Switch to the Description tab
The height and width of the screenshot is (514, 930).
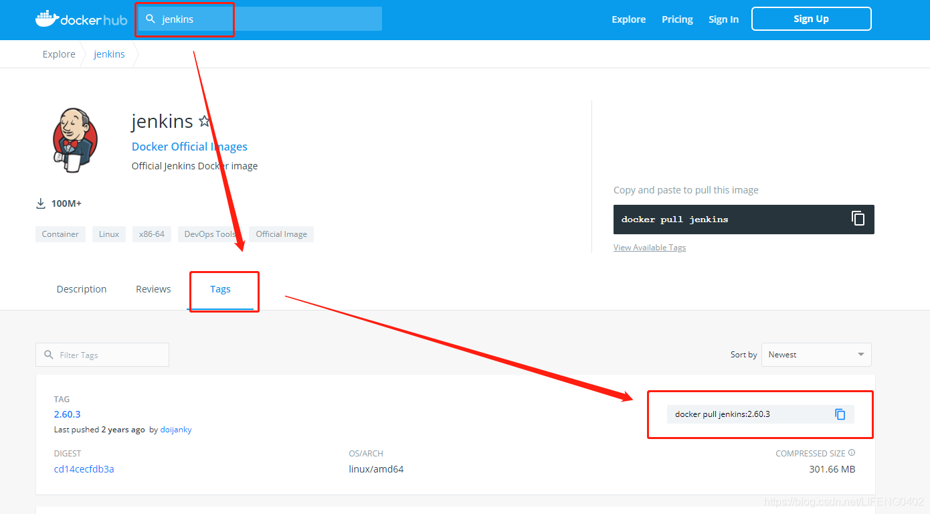(x=82, y=289)
